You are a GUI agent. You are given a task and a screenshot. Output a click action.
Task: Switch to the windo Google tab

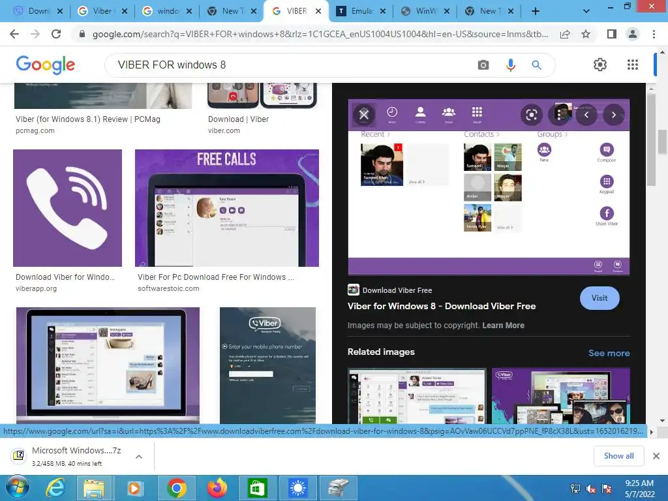168,11
